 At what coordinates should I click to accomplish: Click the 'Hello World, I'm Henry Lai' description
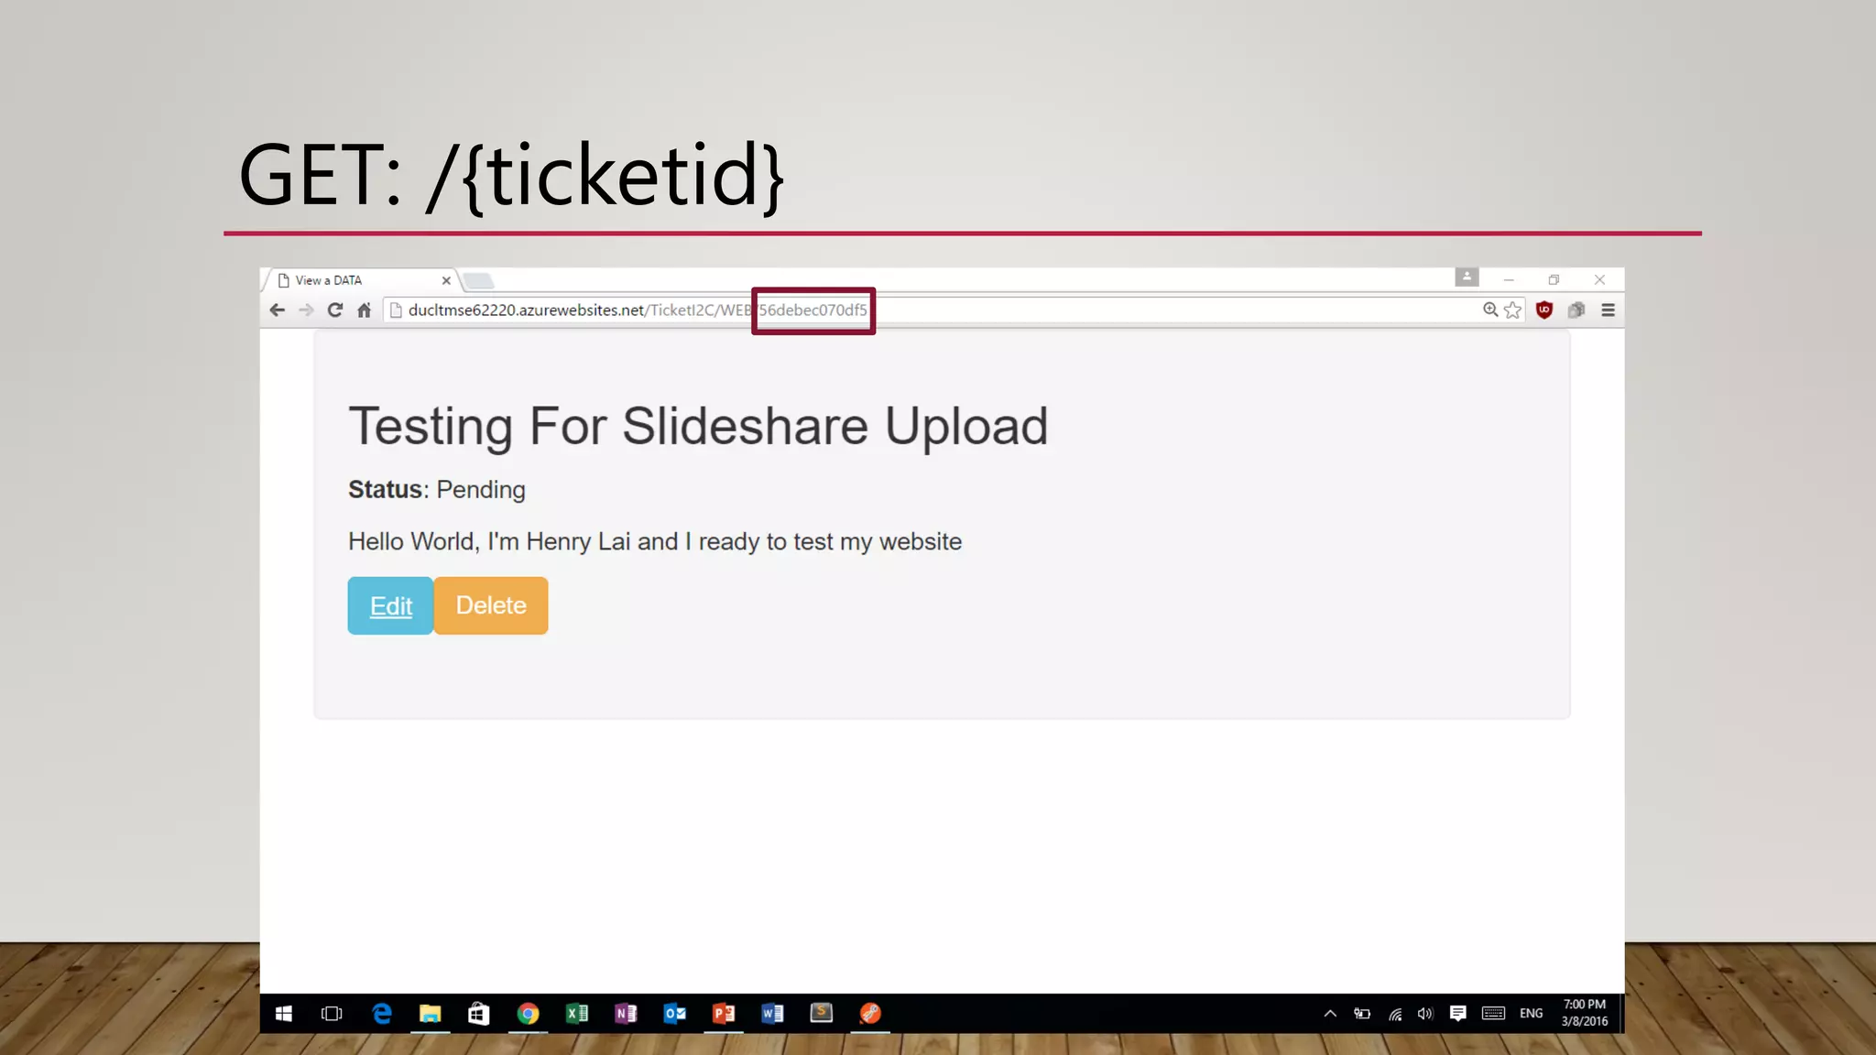[655, 542]
